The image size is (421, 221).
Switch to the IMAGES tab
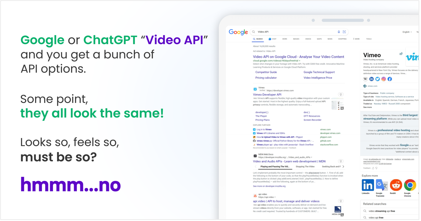click(x=296, y=39)
